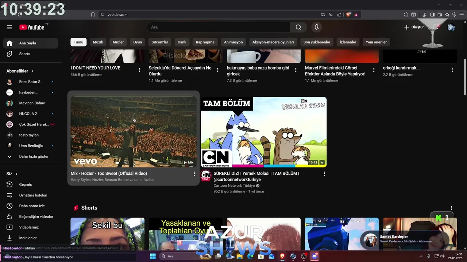Open the Brave Wallet icon
Screen dimensions: 467x262
tap(440, 15)
